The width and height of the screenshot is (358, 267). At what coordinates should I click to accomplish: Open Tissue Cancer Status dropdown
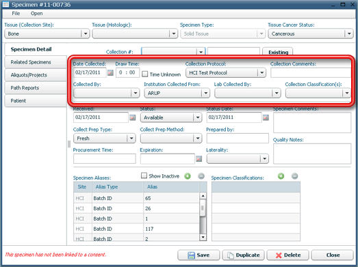pos(349,33)
